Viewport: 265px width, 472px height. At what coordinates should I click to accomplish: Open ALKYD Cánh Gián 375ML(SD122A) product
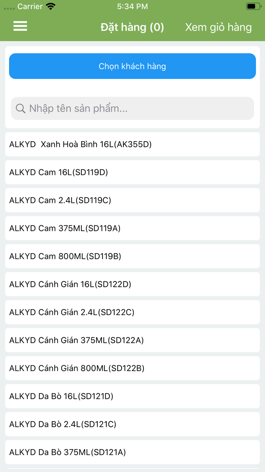click(132, 340)
